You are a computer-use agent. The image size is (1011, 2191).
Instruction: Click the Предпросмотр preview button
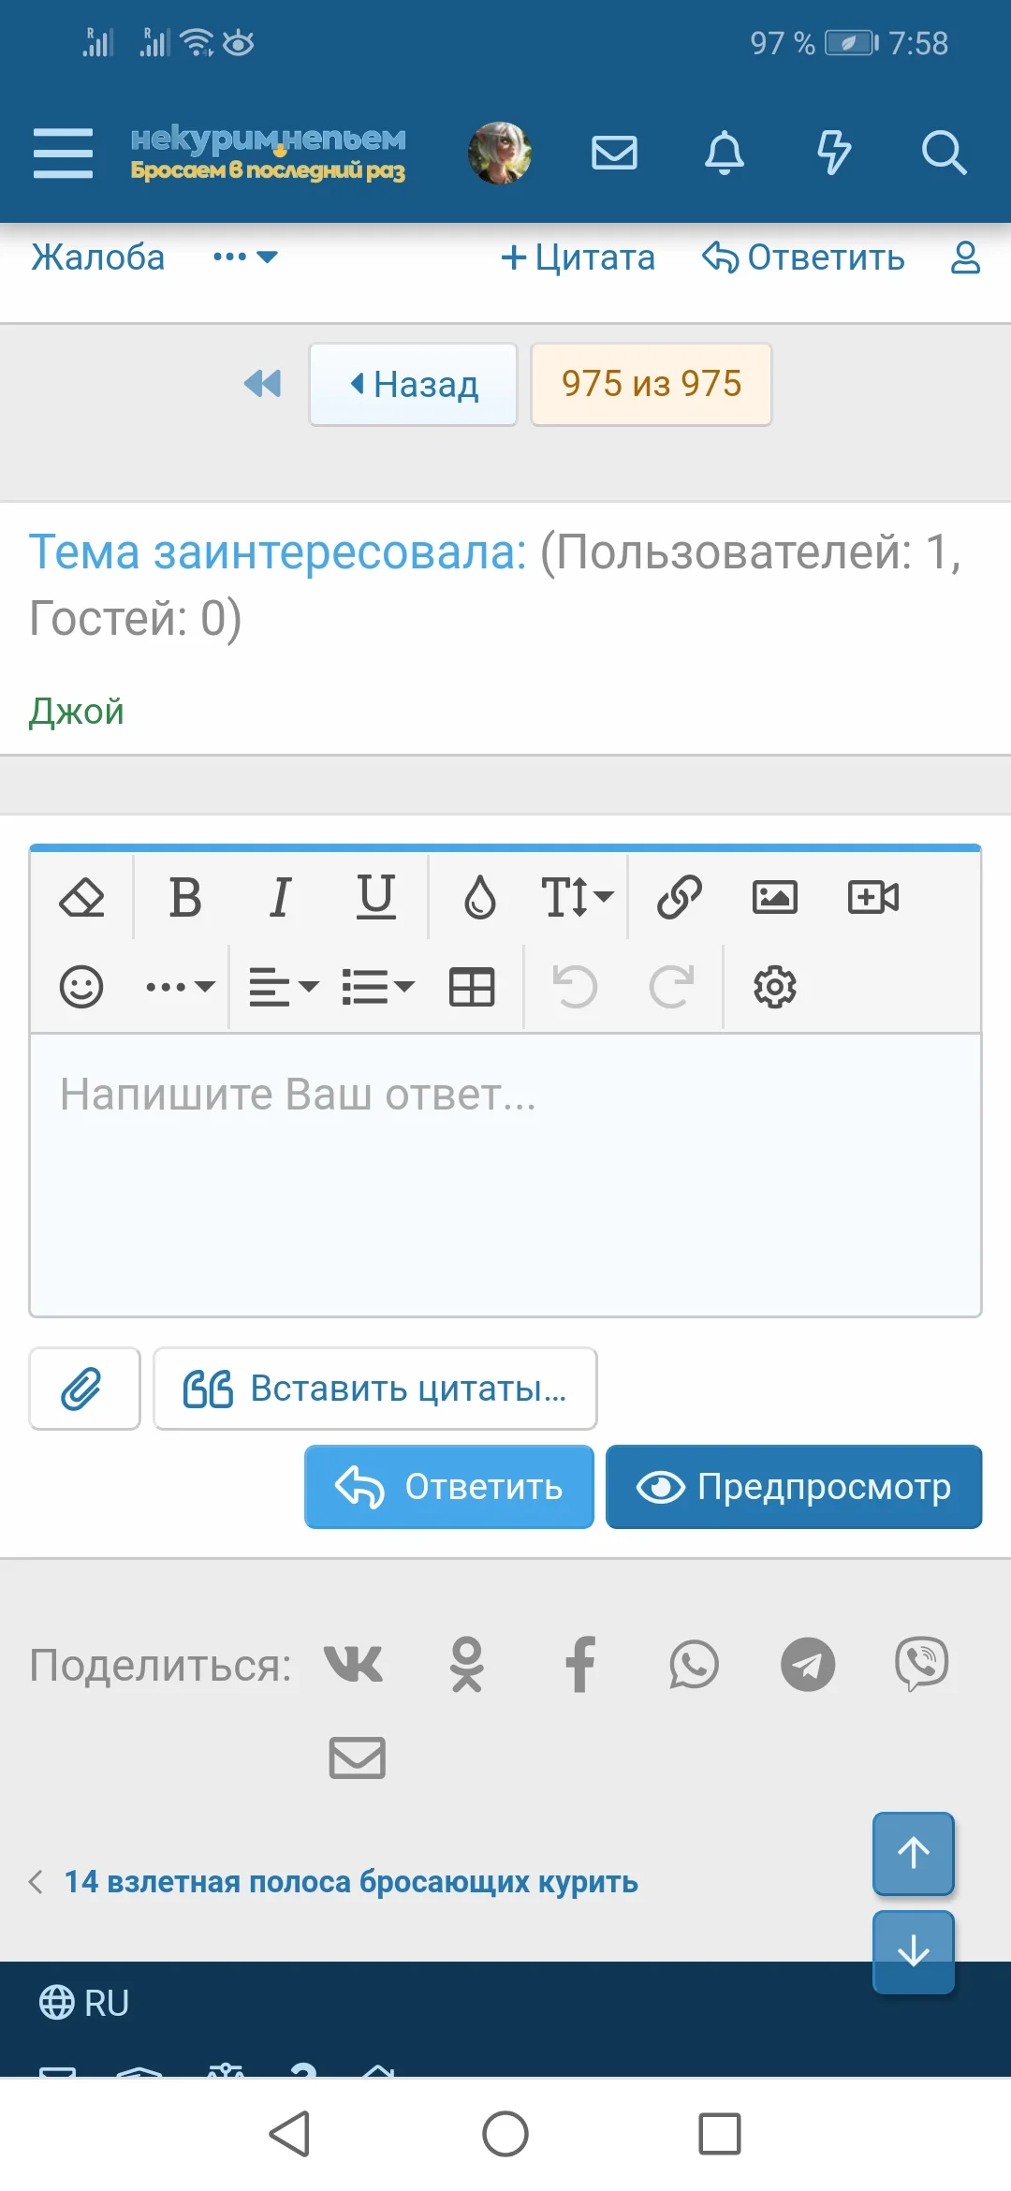(x=794, y=1487)
